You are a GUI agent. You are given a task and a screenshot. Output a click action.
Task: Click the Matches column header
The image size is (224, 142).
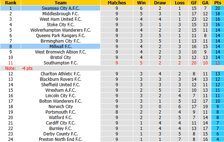[x=117, y=3]
